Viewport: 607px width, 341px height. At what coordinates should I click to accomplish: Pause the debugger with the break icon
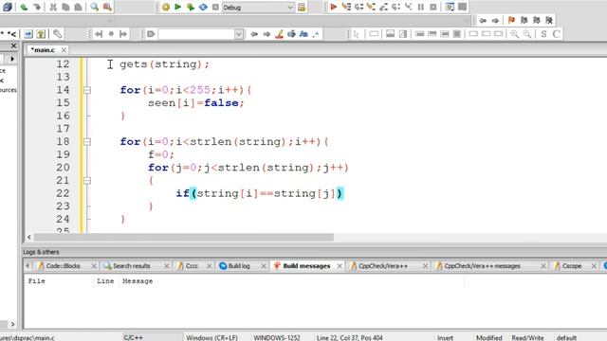[x=421, y=7]
